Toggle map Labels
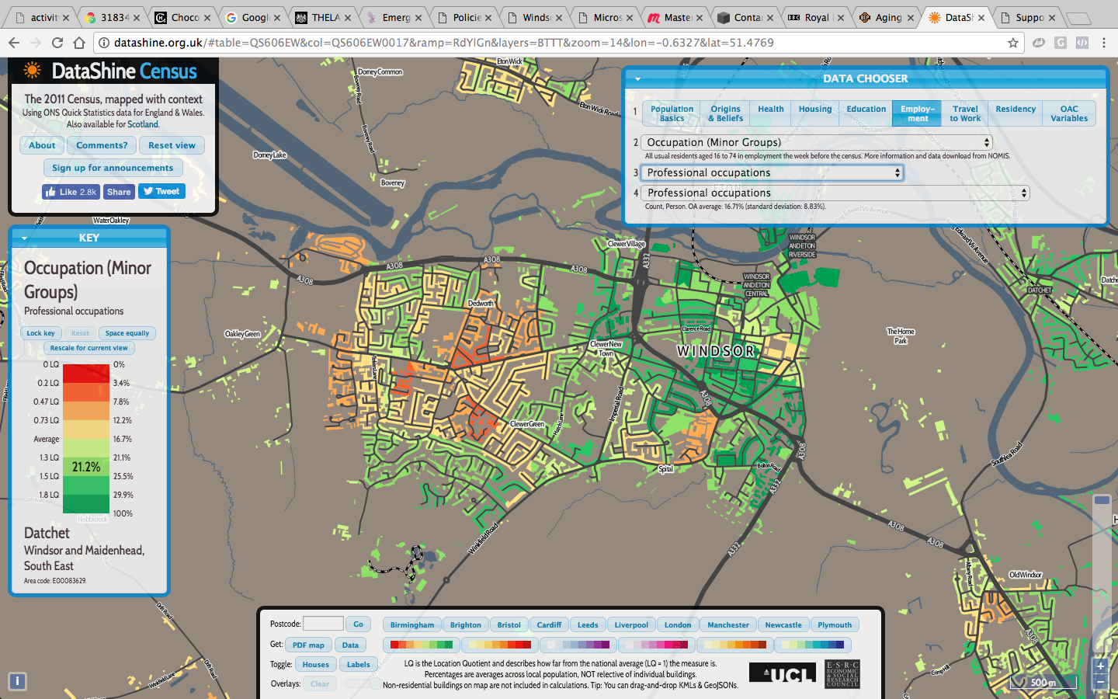This screenshot has width=1118, height=699. coord(358,664)
